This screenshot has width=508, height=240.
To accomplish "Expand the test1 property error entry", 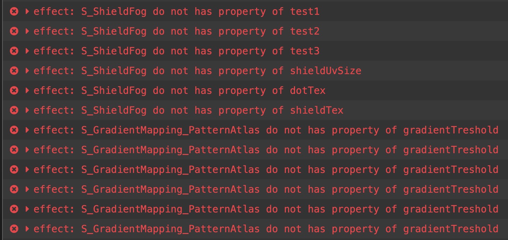I will tap(27, 12).
